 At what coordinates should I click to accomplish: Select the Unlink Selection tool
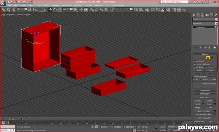(8, 9)
